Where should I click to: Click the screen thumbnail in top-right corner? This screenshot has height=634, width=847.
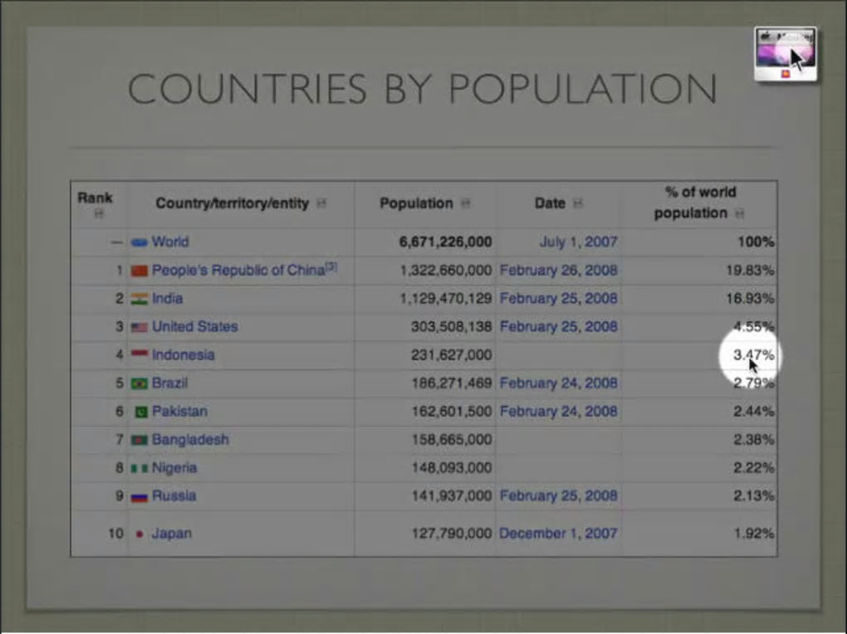coord(786,54)
